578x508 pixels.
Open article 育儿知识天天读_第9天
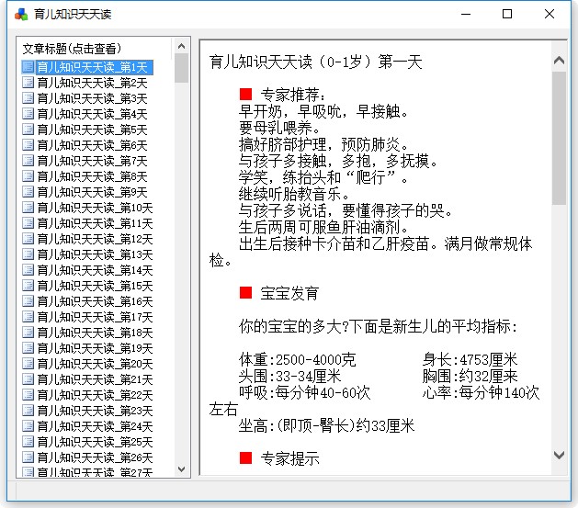(92, 192)
